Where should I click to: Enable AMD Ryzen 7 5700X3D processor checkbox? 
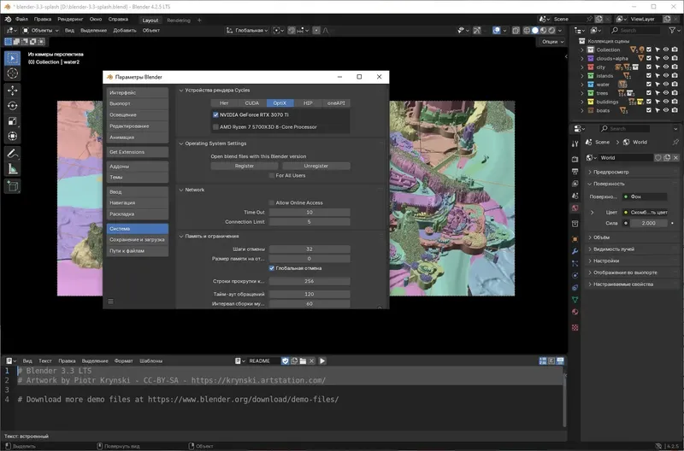tap(216, 126)
